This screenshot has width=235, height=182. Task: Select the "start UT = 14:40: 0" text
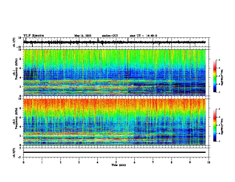(x=143, y=36)
